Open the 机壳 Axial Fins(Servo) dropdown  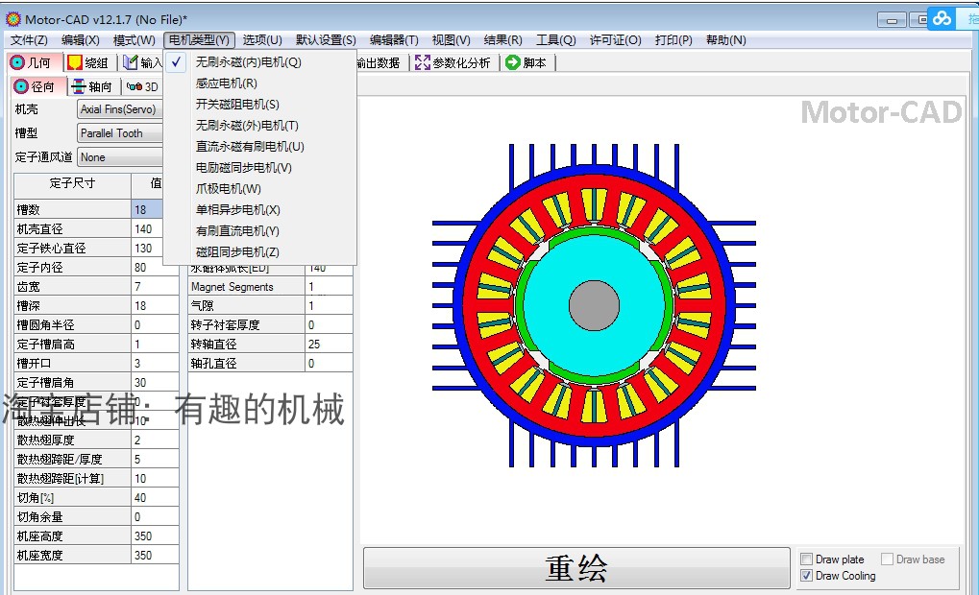pyautogui.click(x=119, y=109)
